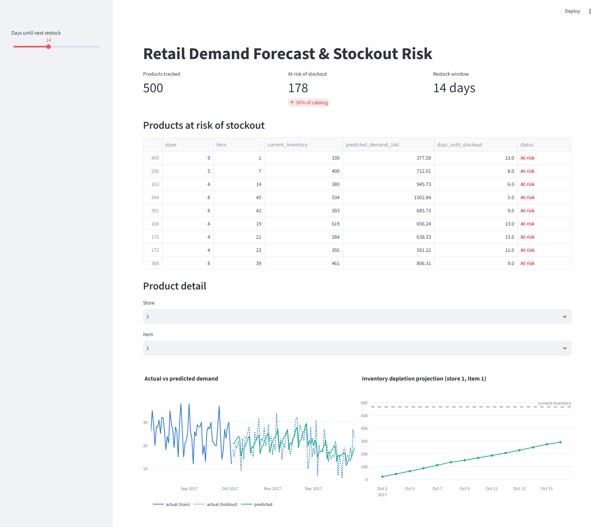The image size is (602, 527).
Task: Click predicted demand value 501.22
Action: tap(388, 250)
